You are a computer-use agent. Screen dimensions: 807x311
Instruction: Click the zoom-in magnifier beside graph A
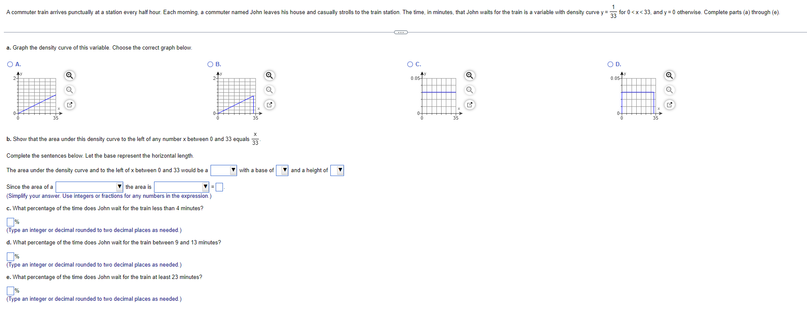(69, 75)
